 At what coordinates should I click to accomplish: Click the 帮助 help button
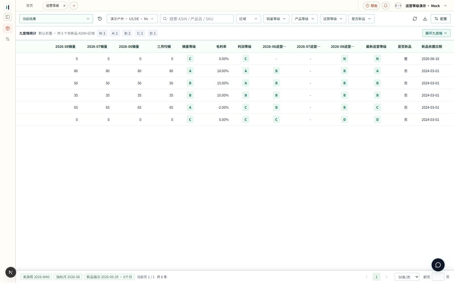coord(371,6)
